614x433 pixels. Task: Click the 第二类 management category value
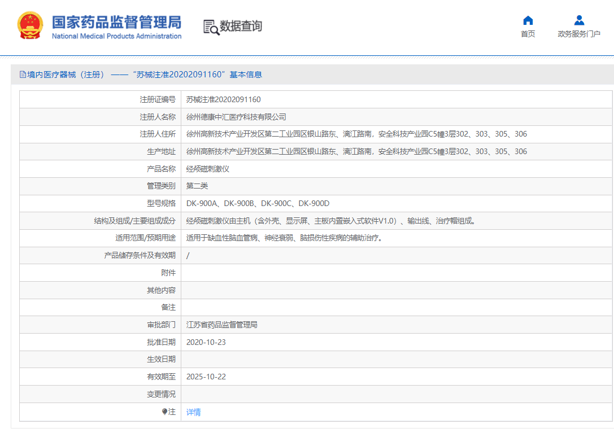197,186
